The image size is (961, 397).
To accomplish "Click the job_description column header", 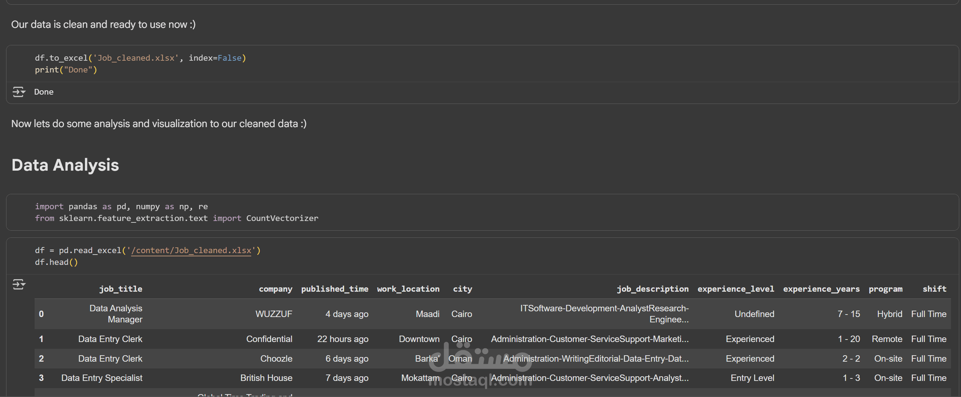I will (652, 289).
